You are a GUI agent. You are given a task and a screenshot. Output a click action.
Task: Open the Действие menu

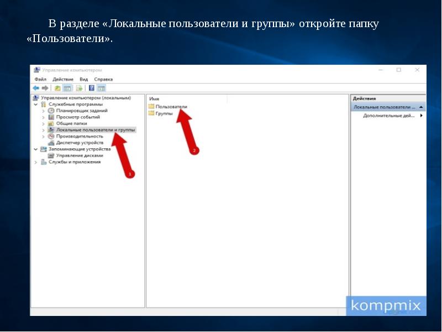pos(62,79)
